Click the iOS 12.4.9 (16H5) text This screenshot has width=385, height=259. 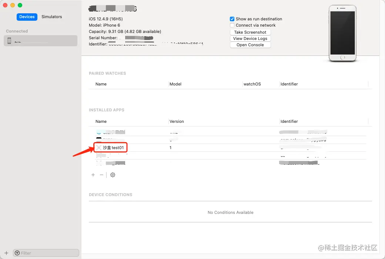click(106, 19)
